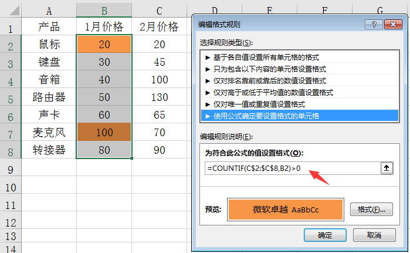Image resolution: width=410 pixels, height=253 pixels.
Task: Click cell 80 in column B
Action: [104, 150]
